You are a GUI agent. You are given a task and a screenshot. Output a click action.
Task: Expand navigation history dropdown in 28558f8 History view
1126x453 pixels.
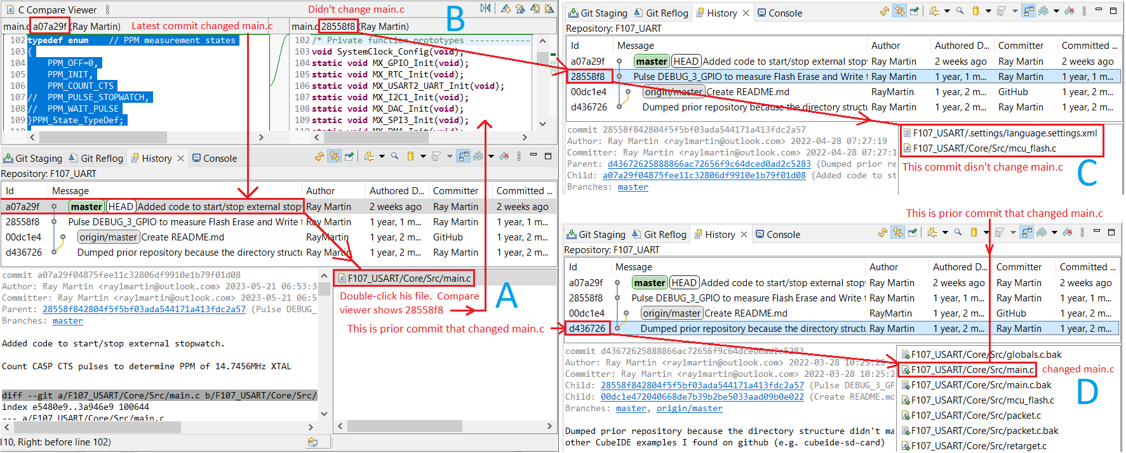947,11
